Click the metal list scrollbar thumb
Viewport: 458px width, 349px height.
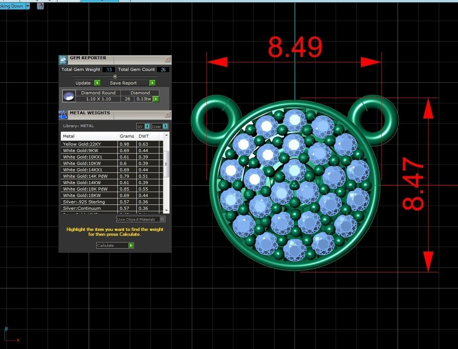[166, 164]
